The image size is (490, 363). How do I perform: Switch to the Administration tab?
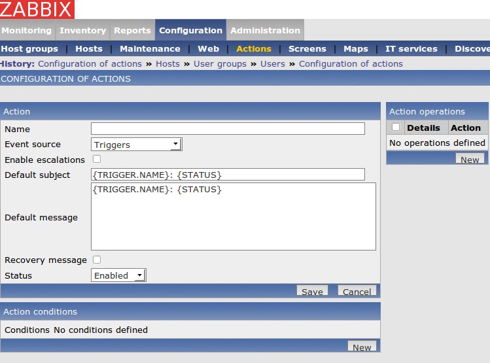265,31
